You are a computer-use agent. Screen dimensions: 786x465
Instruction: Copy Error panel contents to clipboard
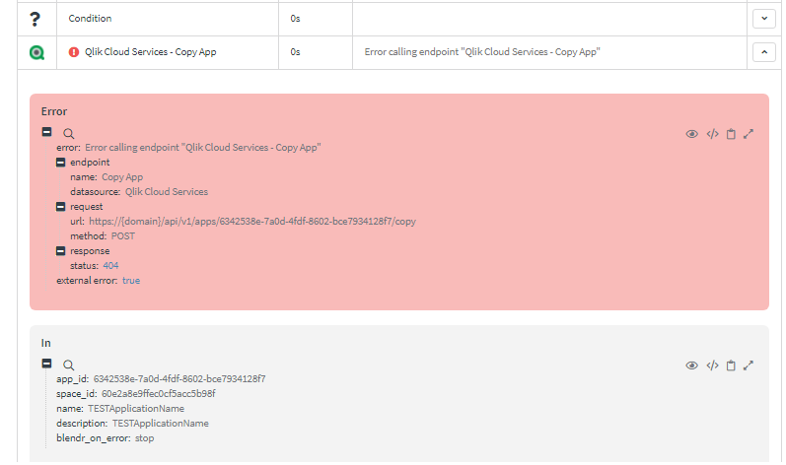(x=731, y=134)
